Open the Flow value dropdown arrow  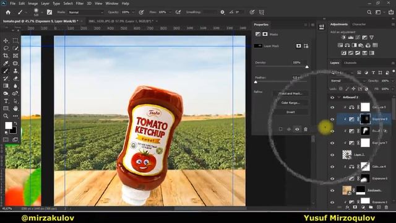pos(170,12)
